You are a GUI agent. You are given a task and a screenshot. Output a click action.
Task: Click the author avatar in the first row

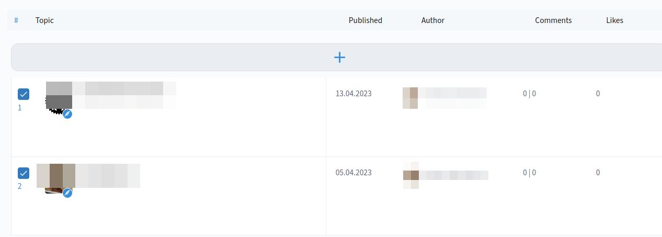click(410, 98)
